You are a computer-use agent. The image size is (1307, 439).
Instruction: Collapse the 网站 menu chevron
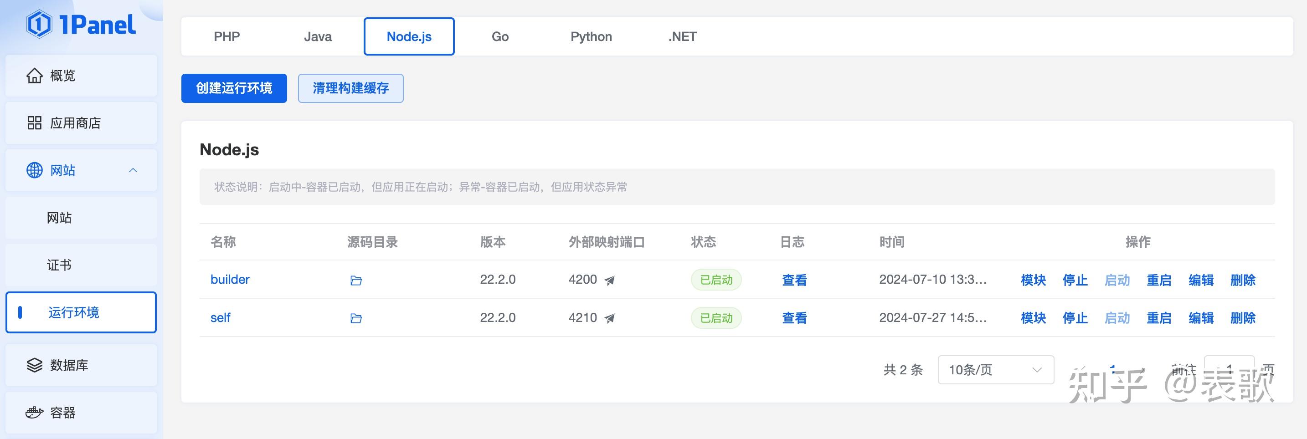(x=133, y=170)
